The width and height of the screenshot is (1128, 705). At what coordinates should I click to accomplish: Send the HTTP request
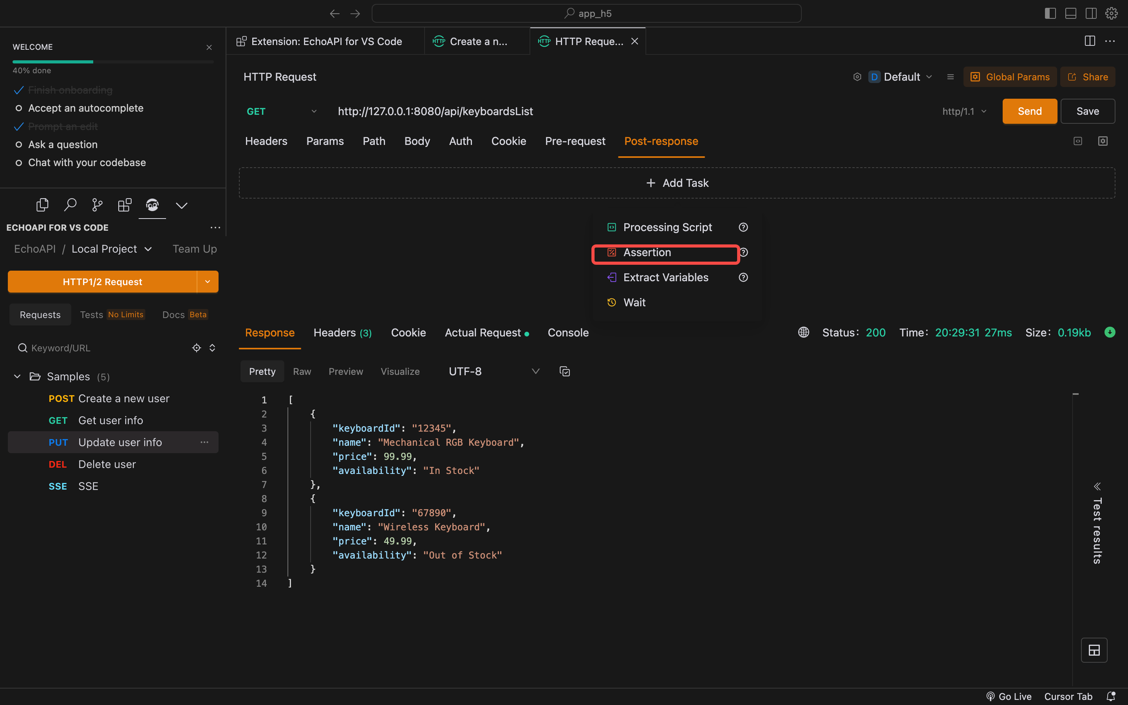(1030, 111)
